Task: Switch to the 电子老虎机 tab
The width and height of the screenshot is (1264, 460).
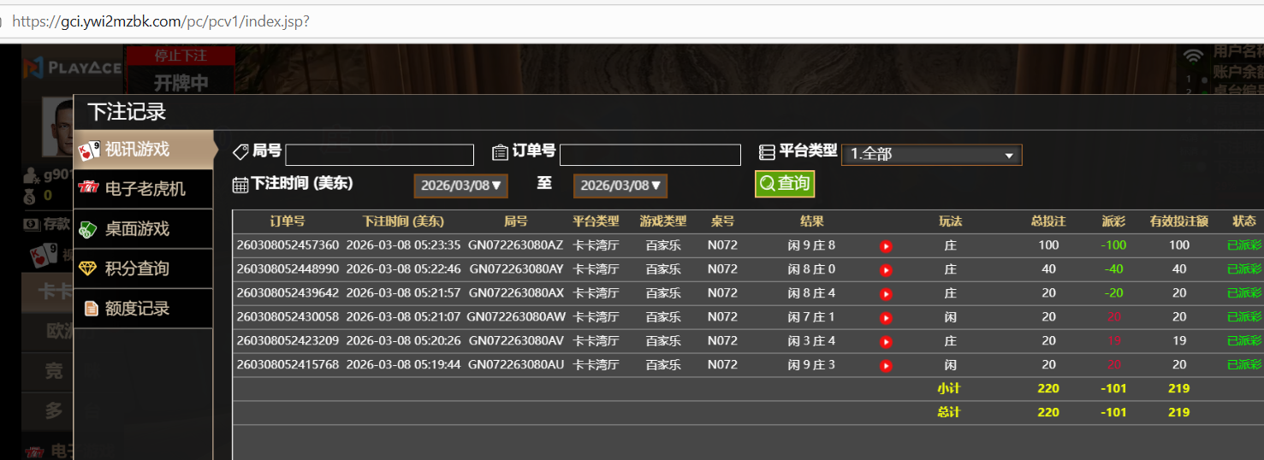Action: point(143,189)
